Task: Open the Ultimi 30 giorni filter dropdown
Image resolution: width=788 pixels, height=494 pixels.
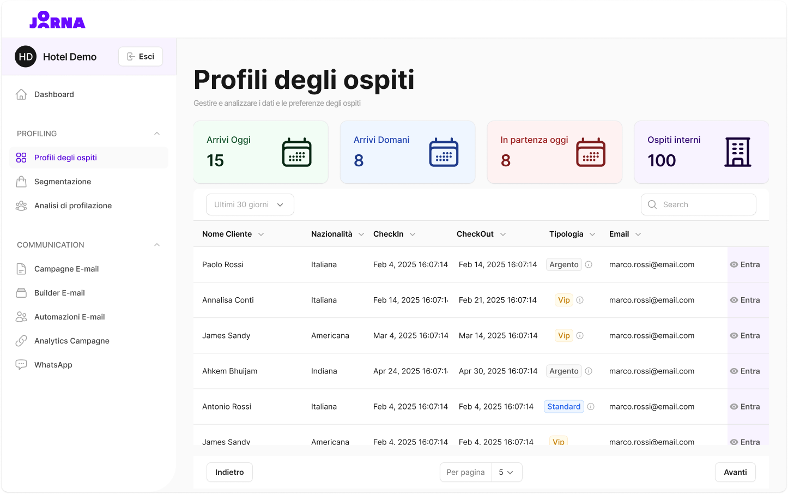Action: point(250,204)
